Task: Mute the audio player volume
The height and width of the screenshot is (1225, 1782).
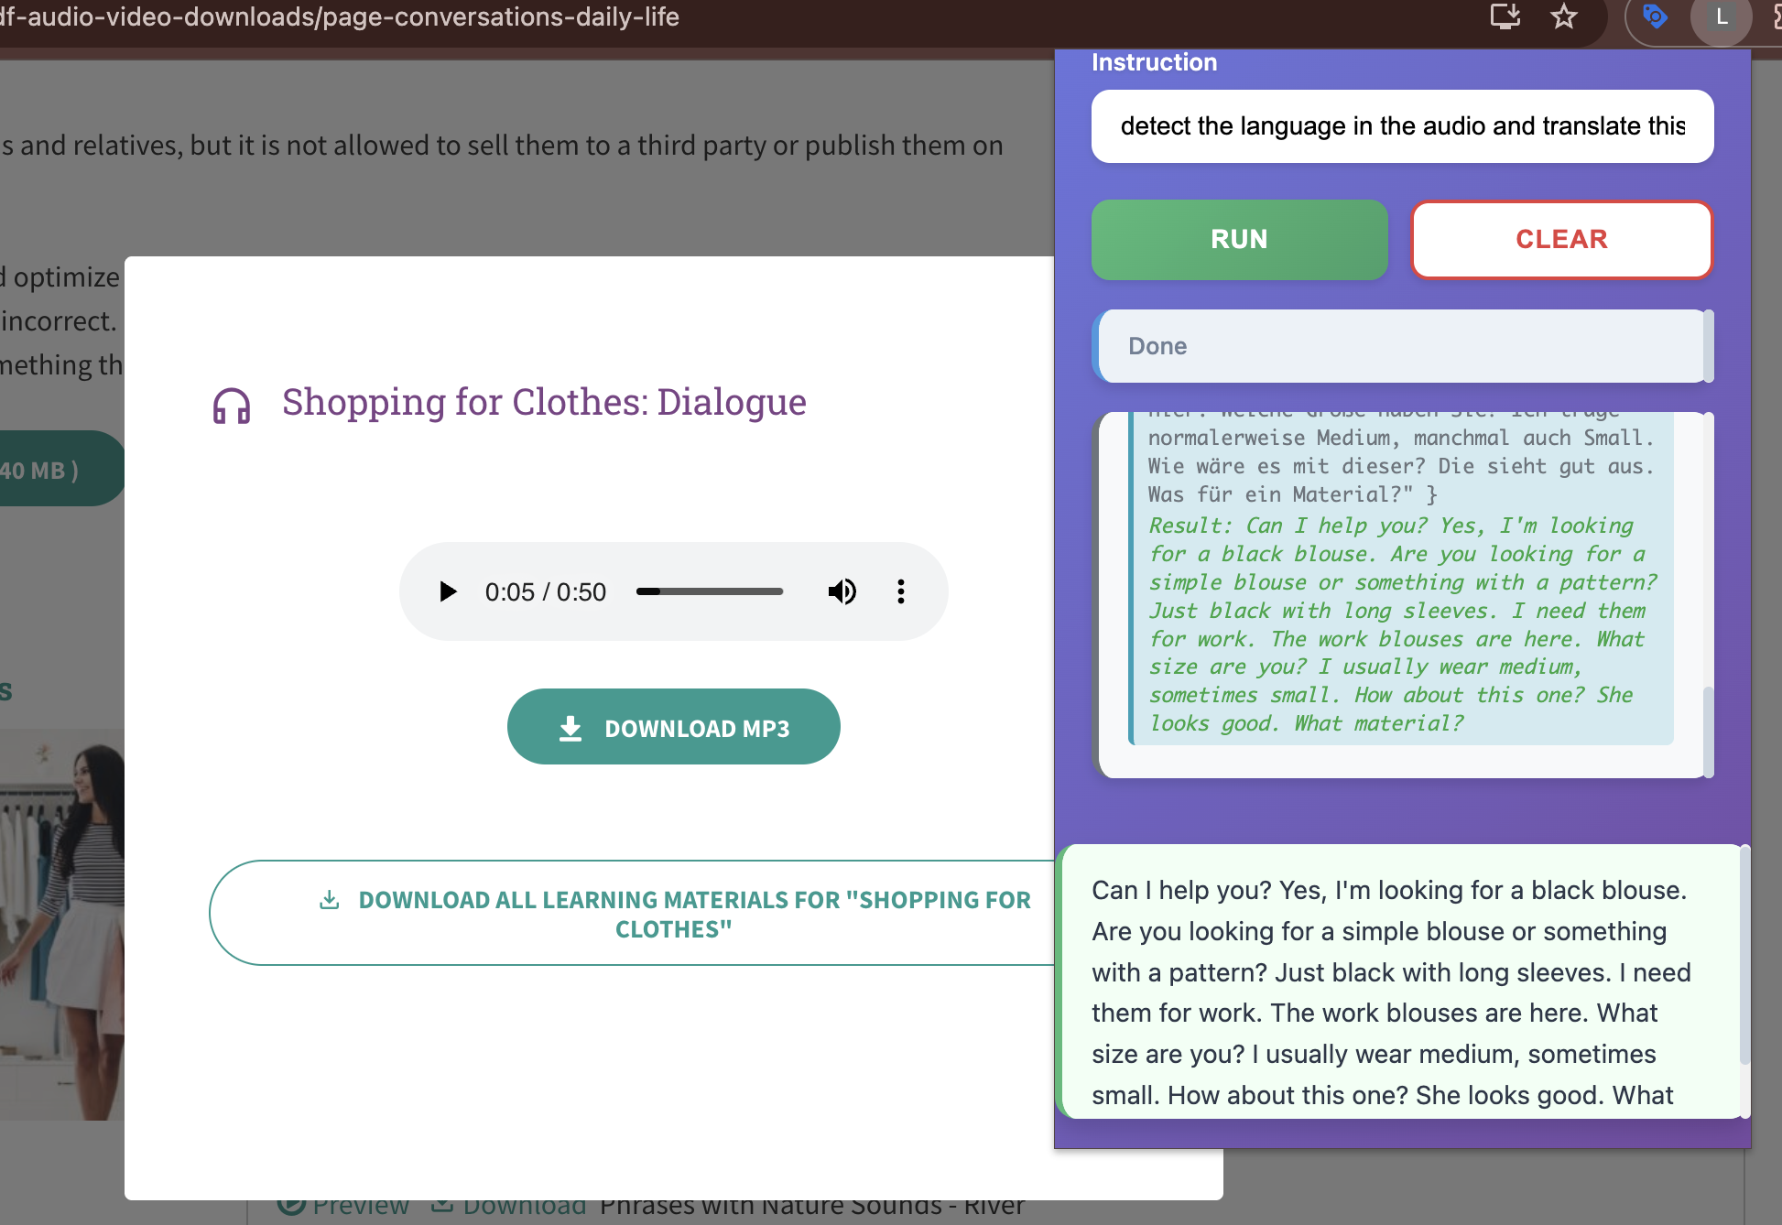Action: 842,591
